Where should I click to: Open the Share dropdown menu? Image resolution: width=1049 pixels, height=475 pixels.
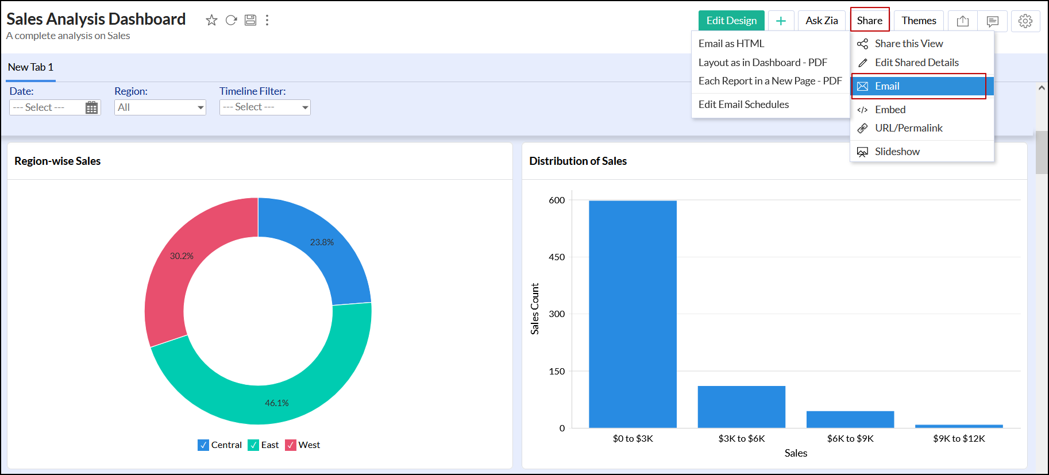pyautogui.click(x=869, y=21)
